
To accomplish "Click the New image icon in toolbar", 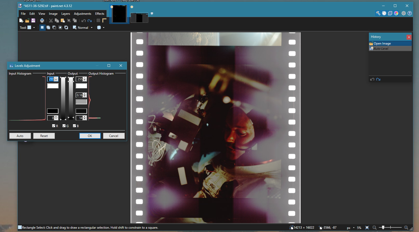I will pos(21,20).
